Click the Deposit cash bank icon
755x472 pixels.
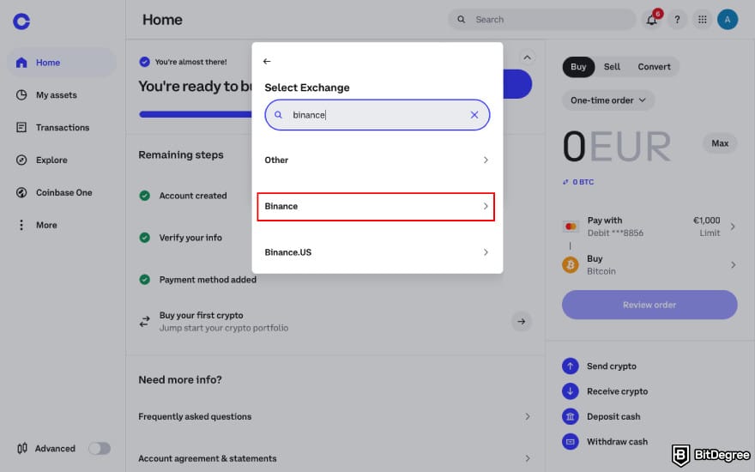point(570,416)
